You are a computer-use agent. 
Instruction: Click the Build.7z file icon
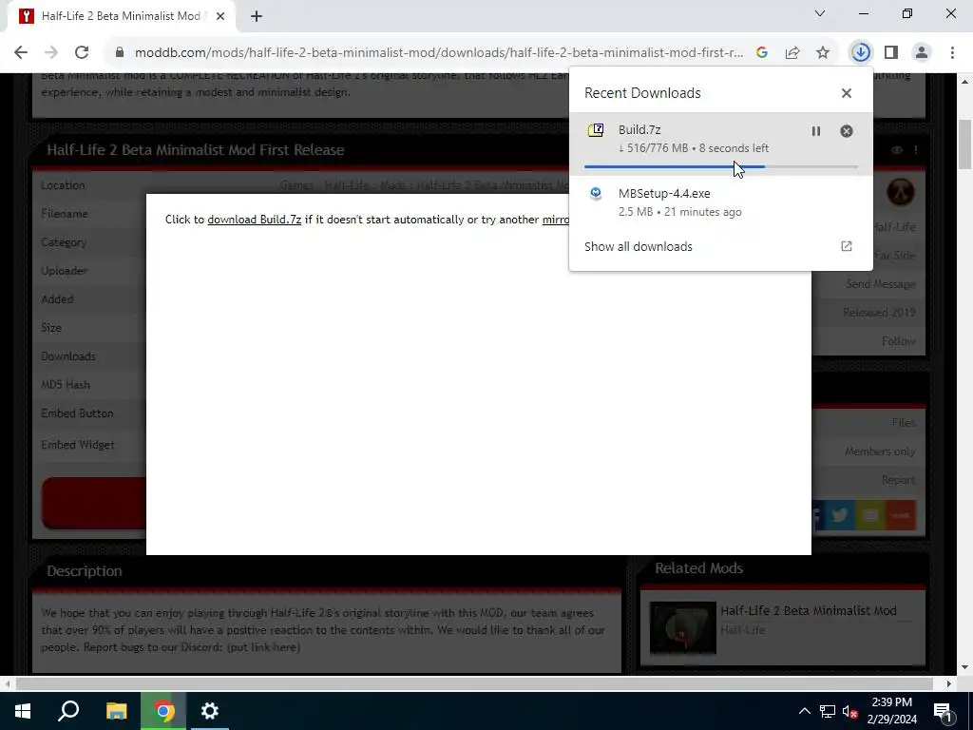tap(596, 129)
